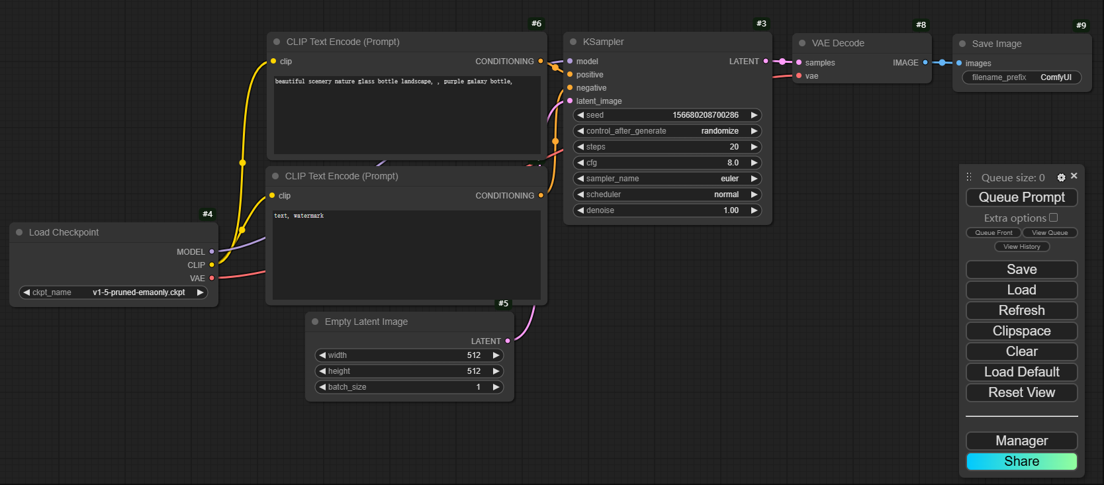Close the queue panel with the X
Screen dimensions: 1104x485
[1074, 176]
